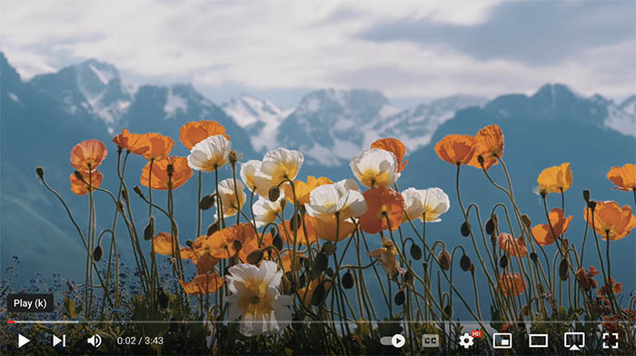Viewport: 636px width, 356px height.
Task: Switch to theater mode
Action: (x=538, y=341)
